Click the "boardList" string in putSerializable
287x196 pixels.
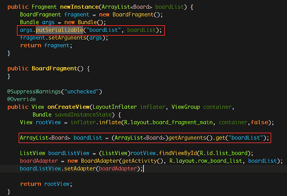pos(104,30)
